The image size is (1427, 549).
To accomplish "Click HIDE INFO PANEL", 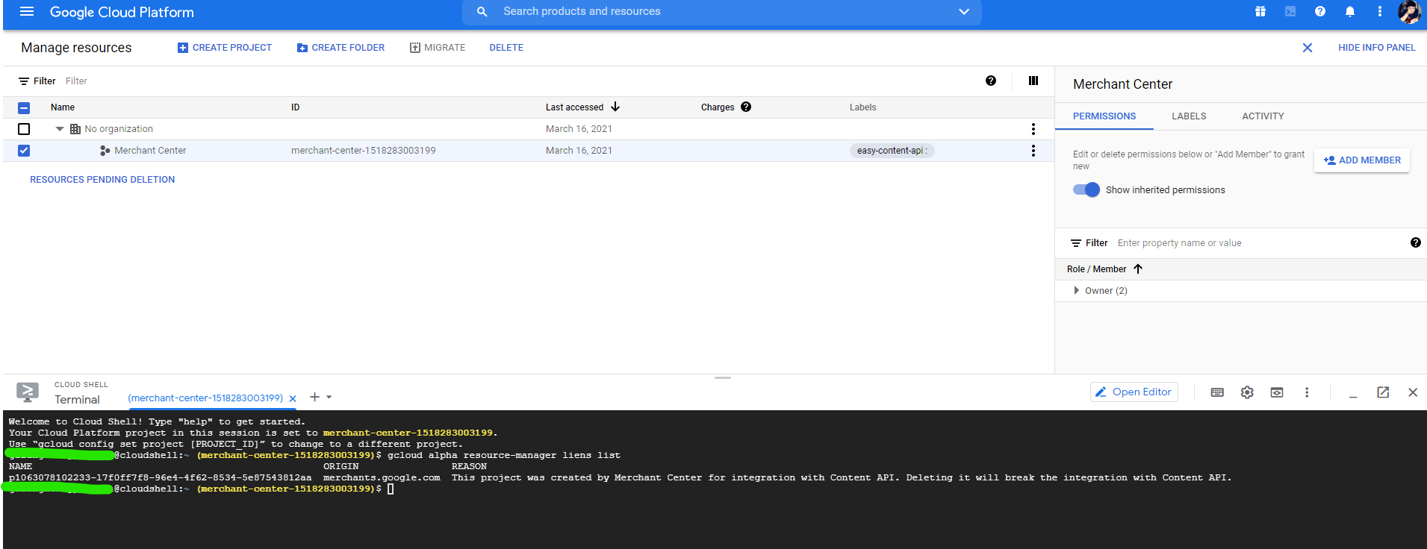I will point(1376,48).
